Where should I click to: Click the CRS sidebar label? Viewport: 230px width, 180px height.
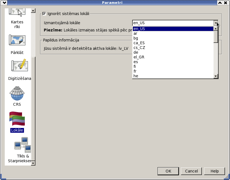point(17,104)
